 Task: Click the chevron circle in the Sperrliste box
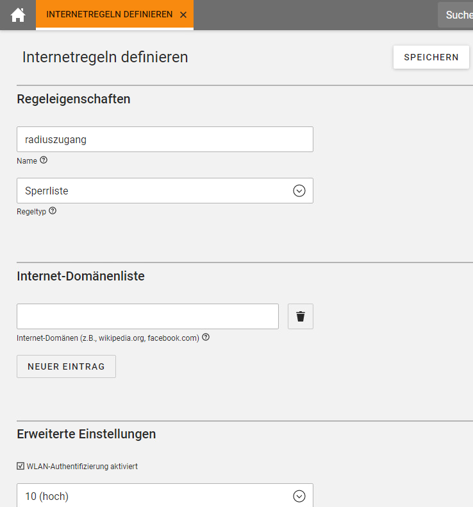tap(299, 191)
